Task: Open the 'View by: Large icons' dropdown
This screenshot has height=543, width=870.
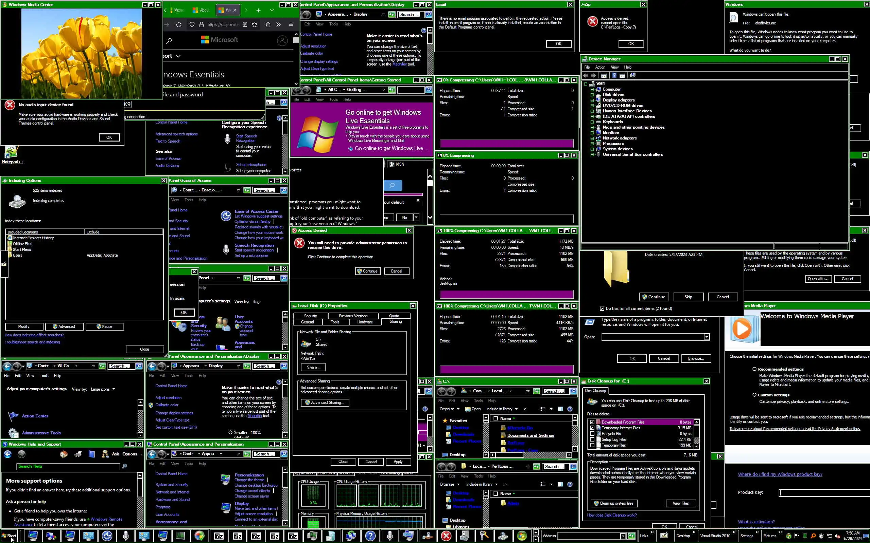Action: [103, 389]
